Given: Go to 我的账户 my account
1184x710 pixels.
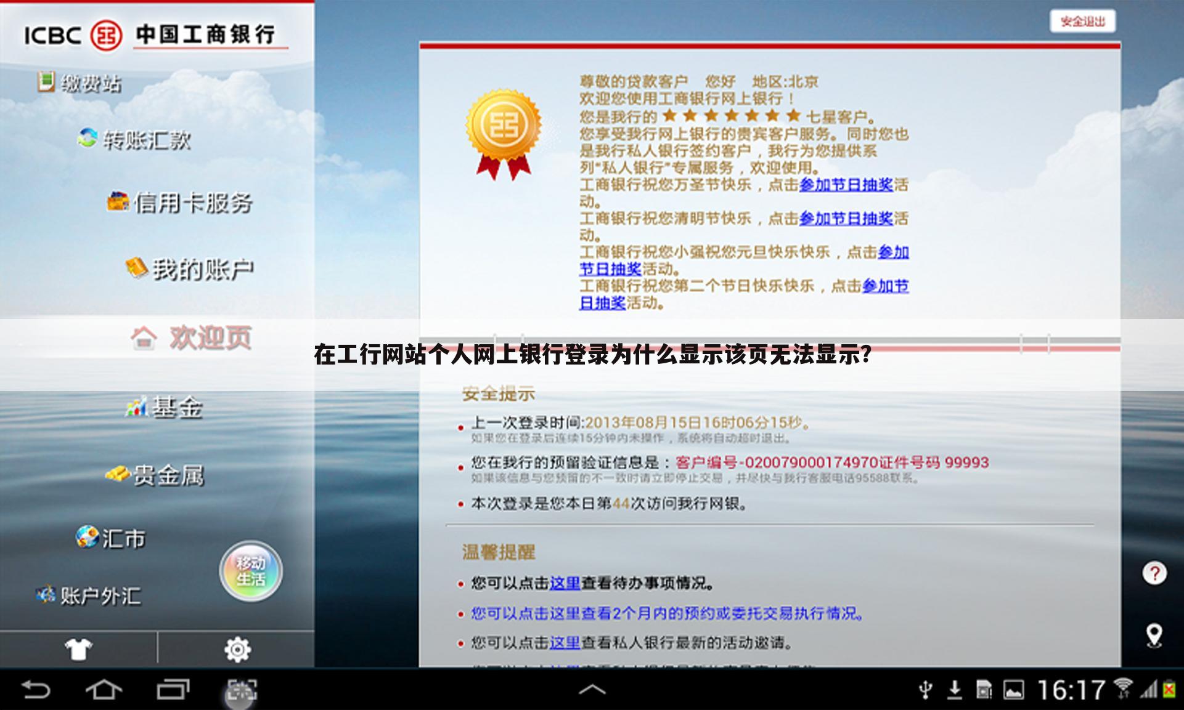Looking at the screenshot, I should [189, 269].
